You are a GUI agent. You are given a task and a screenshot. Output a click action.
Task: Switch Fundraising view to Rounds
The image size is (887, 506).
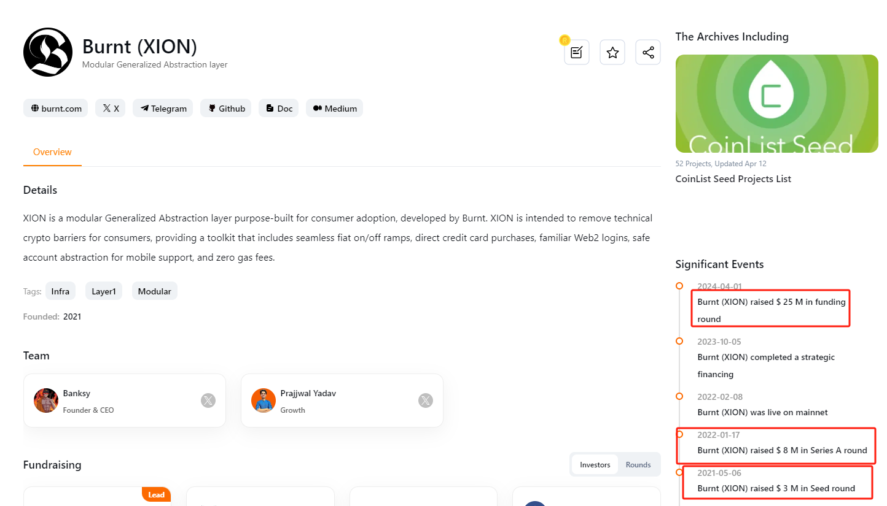pos(638,464)
